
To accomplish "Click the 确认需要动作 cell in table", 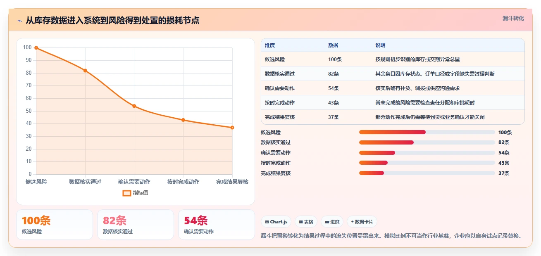I will 280,88.
